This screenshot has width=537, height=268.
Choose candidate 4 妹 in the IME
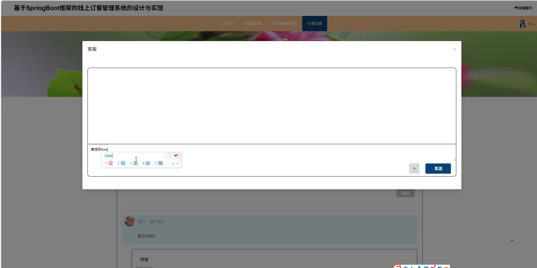pyautogui.click(x=146, y=163)
